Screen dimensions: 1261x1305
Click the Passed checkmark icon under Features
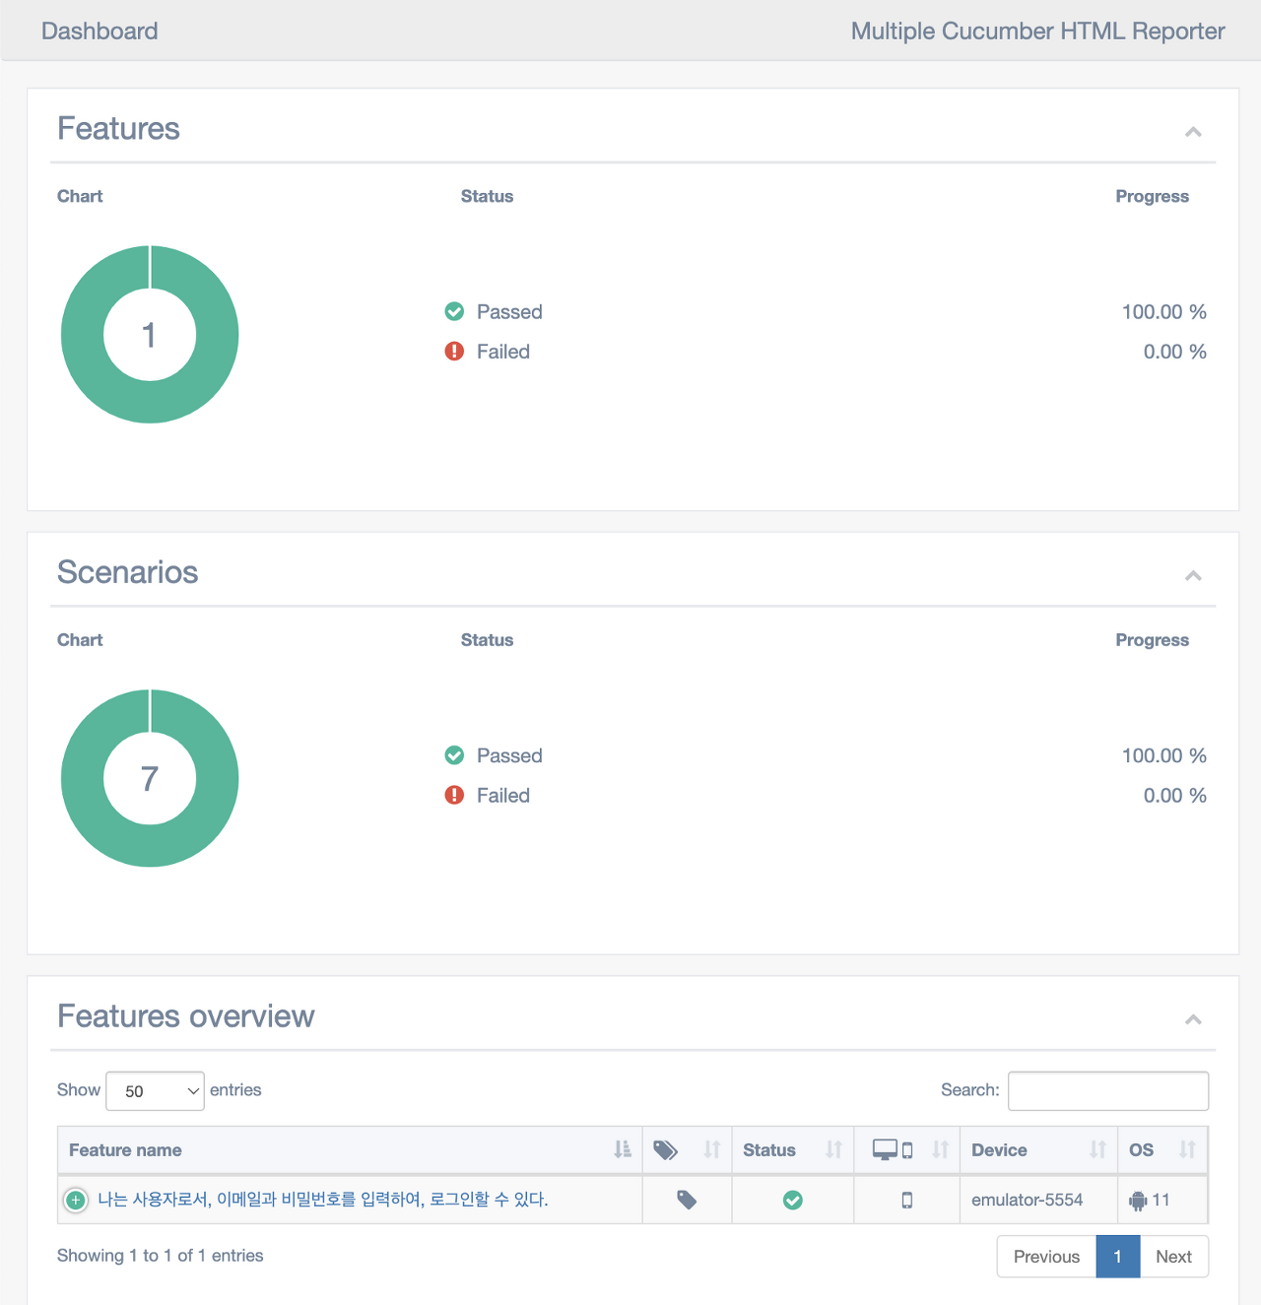454,311
